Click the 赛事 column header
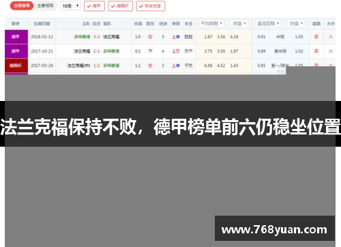Viewport: 341px width, 247px height. coord(16,24)
